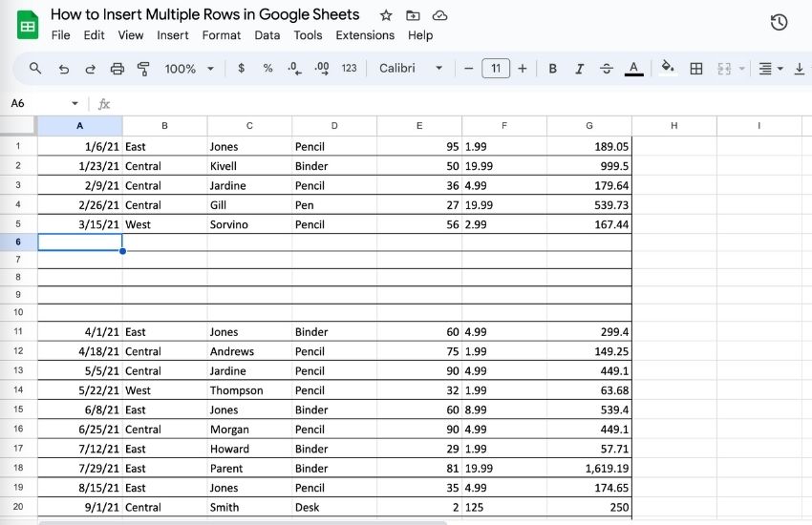The width and height of the screenshot is (812, 525).
Task: Click cell containing Andrews
Action: click(249, 351)
